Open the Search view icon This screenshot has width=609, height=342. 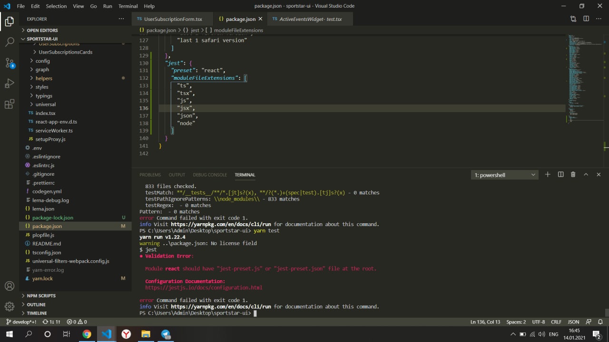[x=9, y=42]
